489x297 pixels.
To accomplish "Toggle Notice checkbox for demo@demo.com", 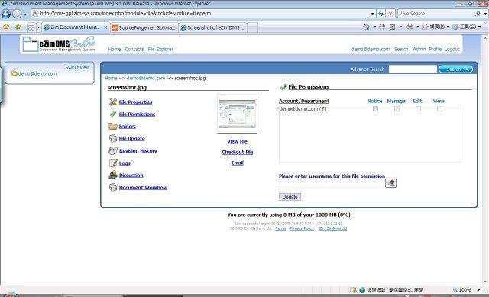I will (x=375, y=108).
